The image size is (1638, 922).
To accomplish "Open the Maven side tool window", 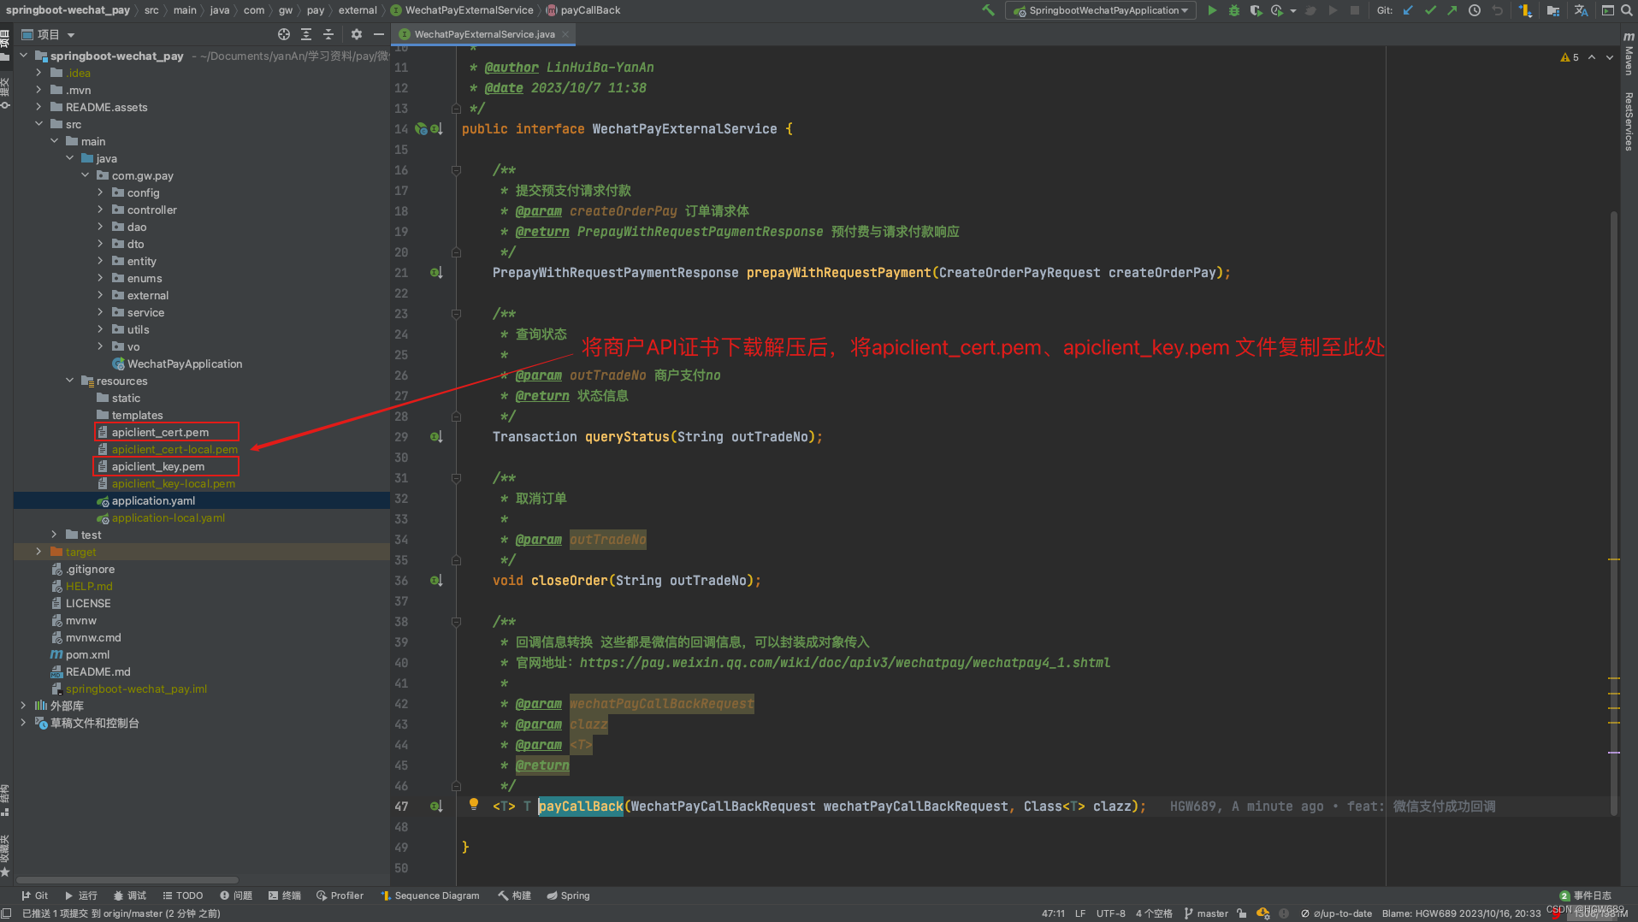I will (x=1629, y=55).
